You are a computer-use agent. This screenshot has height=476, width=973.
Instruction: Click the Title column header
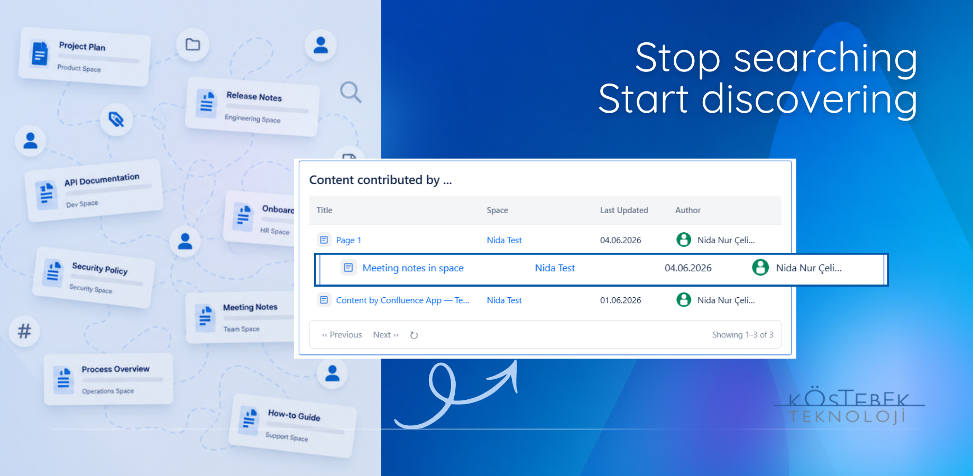(324, 210)
